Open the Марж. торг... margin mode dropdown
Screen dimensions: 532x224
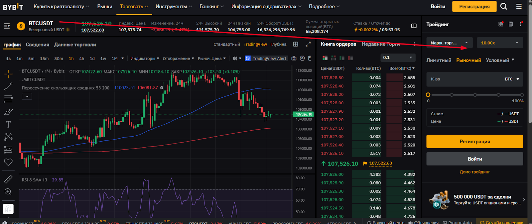pyautogui.click(x=449, y=43)
